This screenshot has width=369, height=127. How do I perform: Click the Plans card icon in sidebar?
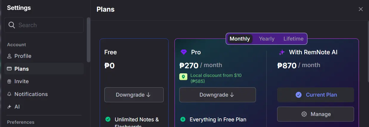pyautogui.click(x=9, y=69)
